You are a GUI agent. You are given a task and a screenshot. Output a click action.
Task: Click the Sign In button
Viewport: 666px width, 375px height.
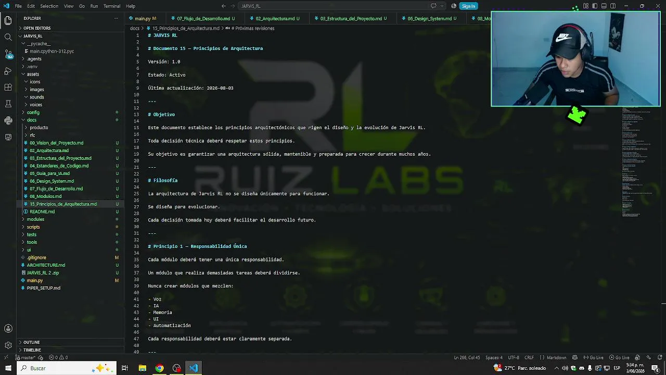click(x=468, y=6)
